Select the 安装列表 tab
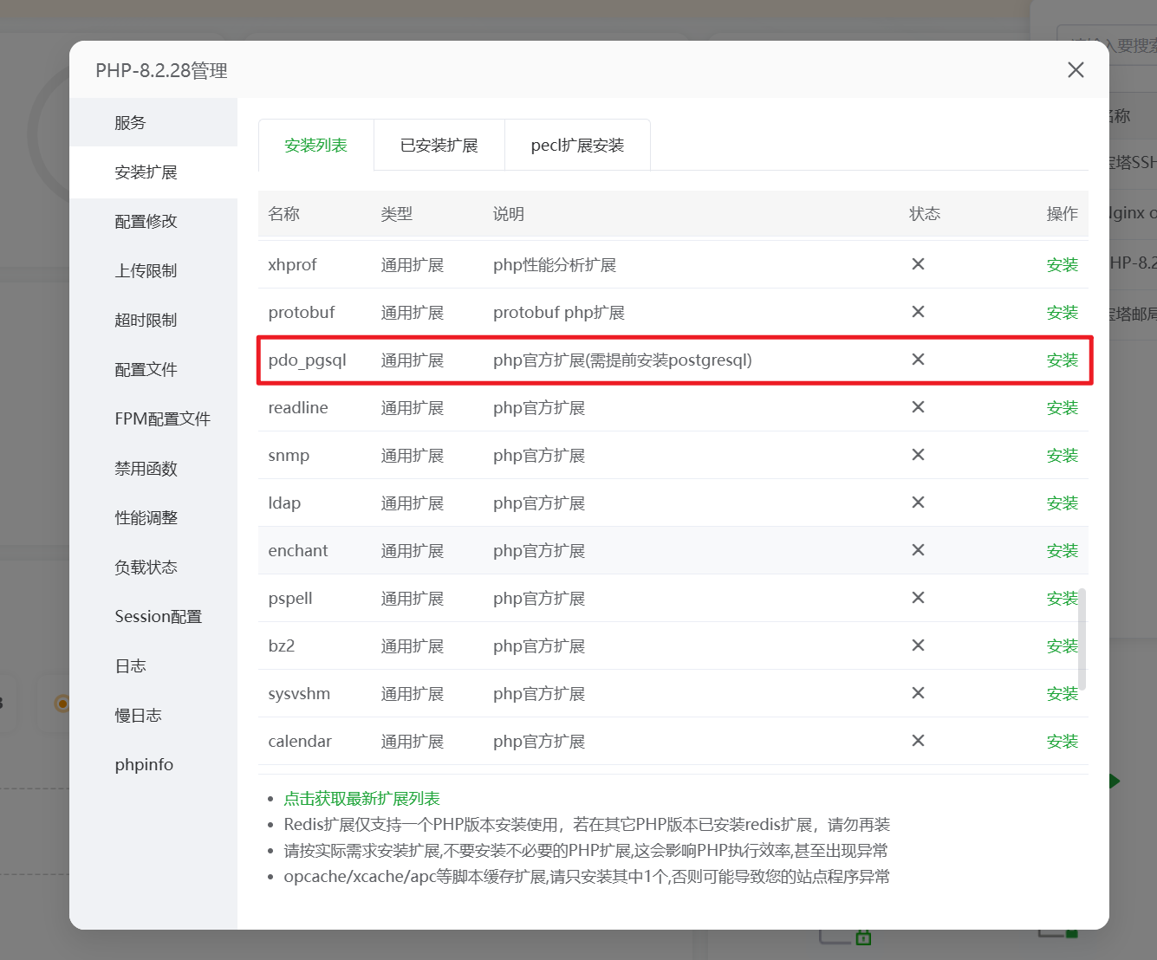This screenshot has height=960, width=1157. pos(315,146)
